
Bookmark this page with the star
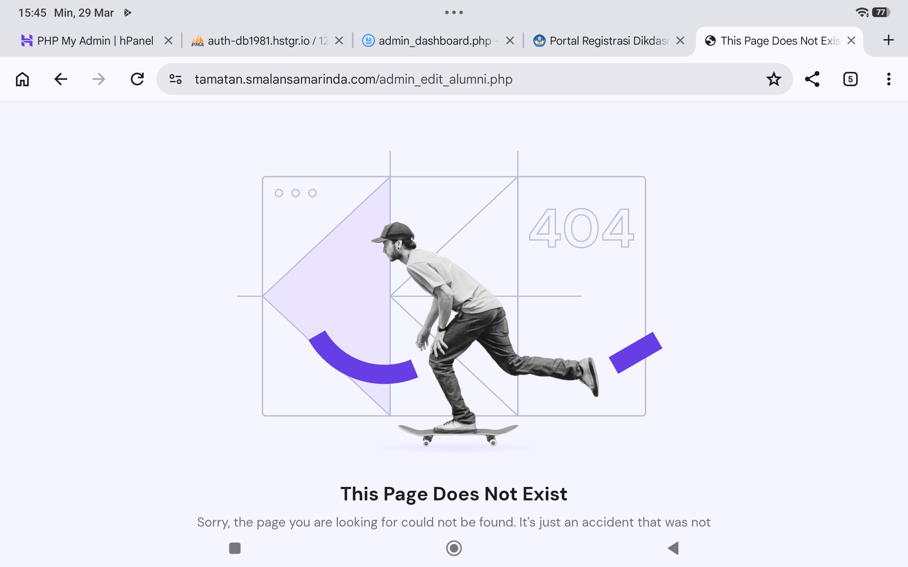coord(774,79)
